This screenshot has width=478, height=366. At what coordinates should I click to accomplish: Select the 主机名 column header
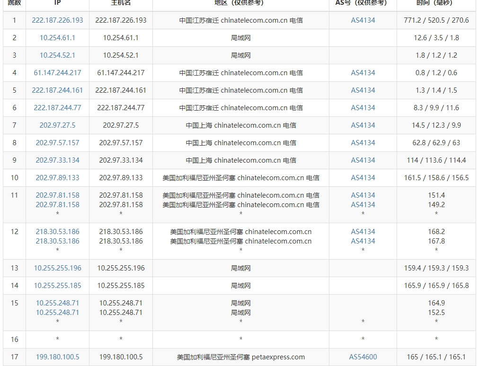pos(120,4)
